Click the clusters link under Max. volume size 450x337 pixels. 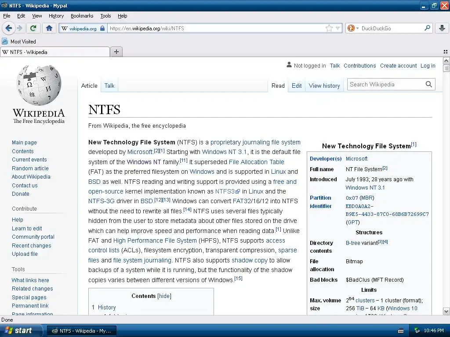click(365, 301)
